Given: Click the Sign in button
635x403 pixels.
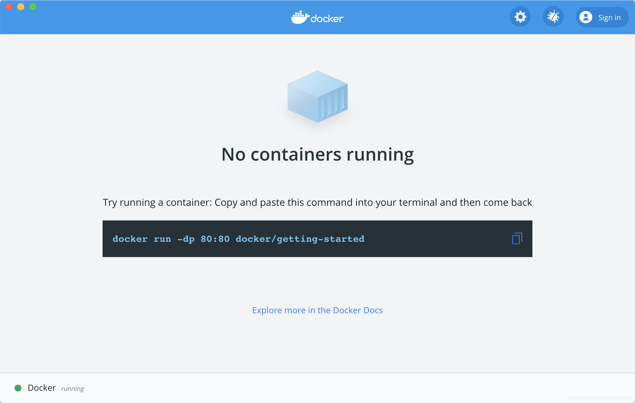Looking at the screenshot, I should click(x=602, y=17).
